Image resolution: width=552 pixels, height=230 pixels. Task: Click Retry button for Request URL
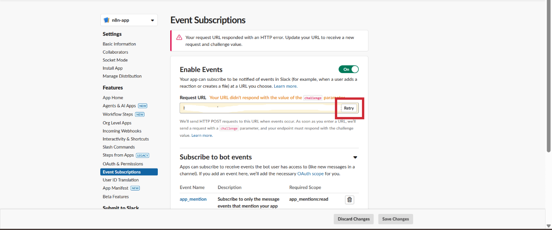(349, 108)
